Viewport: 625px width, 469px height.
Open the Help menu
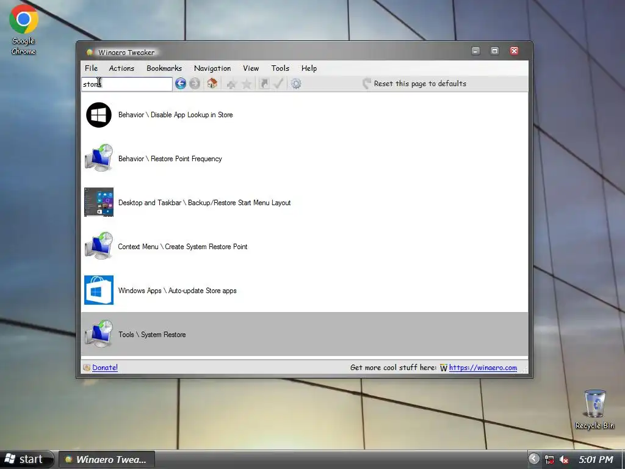click(x=309, y=68)
